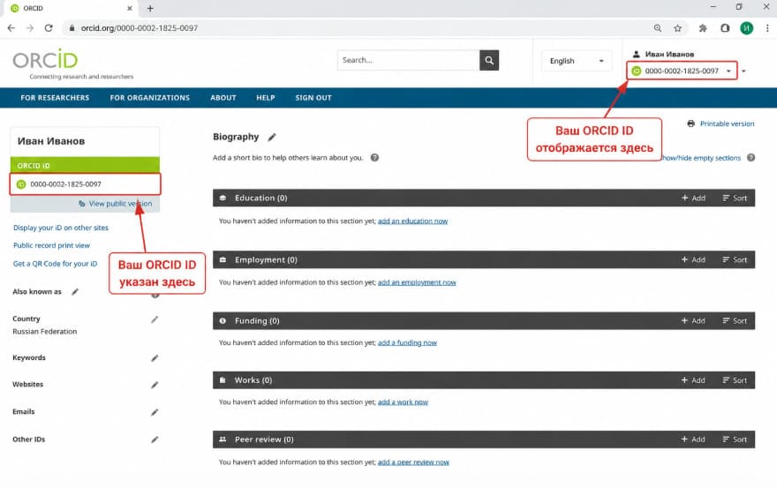
Task: Click the browser back arrow
Action: 11,28
